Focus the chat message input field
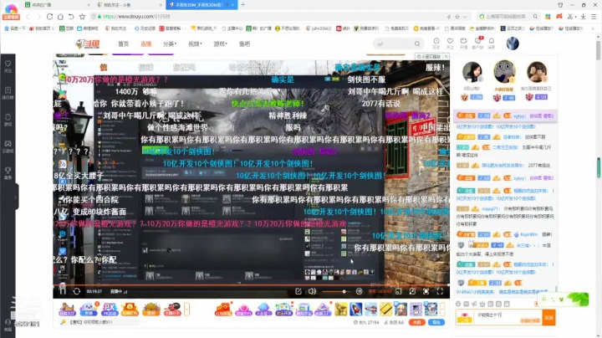The image size is (602, 338). point(508,318)
